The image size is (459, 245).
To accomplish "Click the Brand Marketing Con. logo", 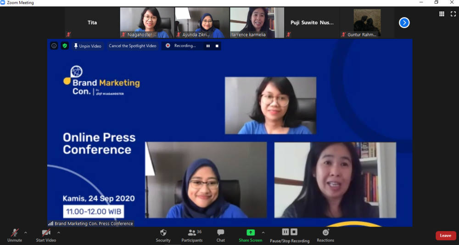I will pos(101,80).
